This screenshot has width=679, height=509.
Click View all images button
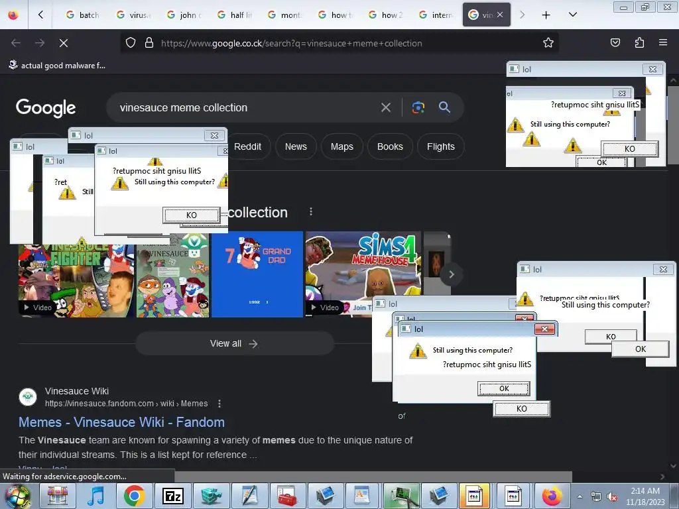[234, 344]
